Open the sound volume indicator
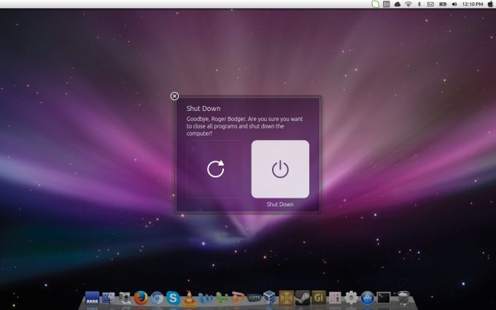496x310 pixels. click(x=454, y=4)
